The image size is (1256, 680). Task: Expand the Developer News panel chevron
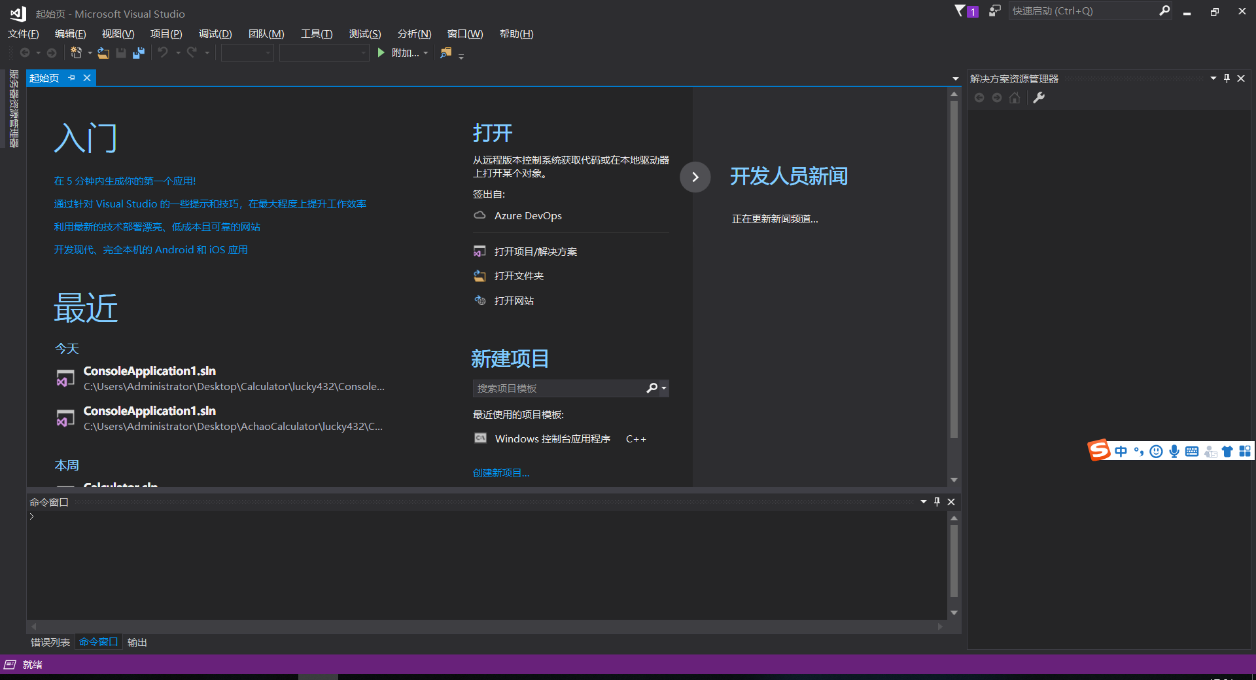point(695,177)
